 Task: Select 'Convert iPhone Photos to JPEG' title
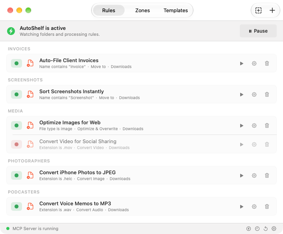77,172
